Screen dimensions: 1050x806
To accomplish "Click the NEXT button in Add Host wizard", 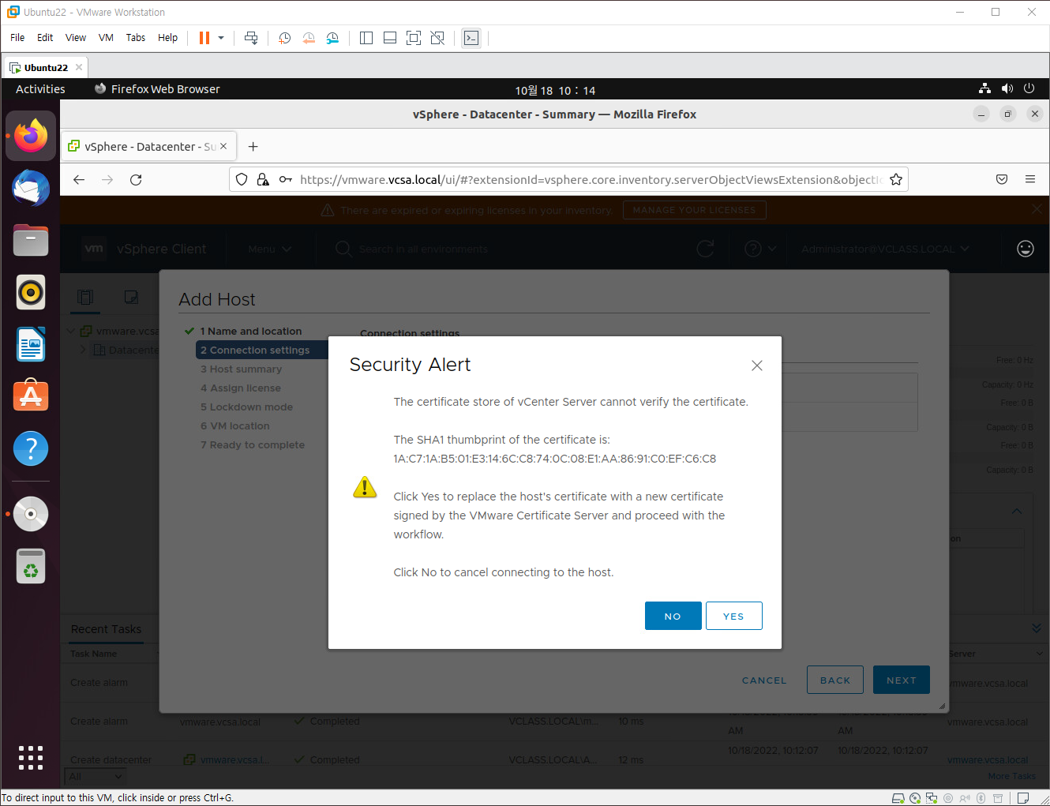I will [x=901, y=680].
